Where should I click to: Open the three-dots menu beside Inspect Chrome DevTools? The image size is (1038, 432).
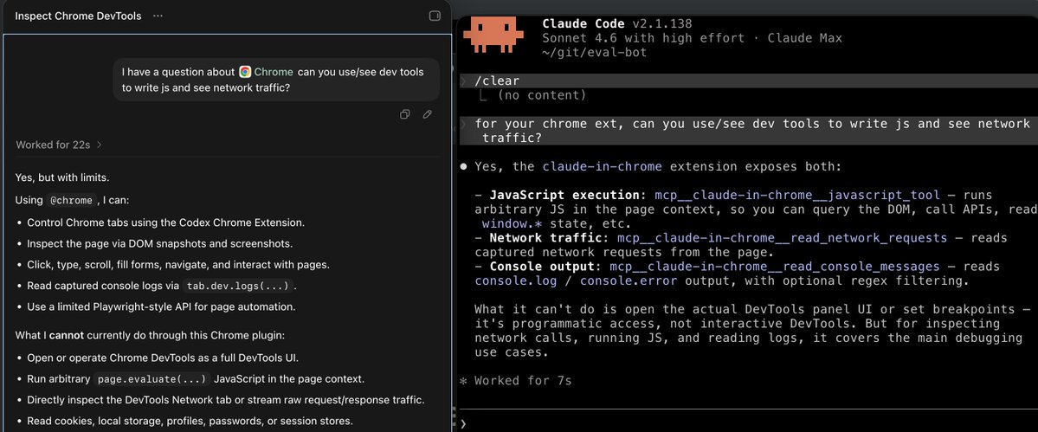(x=158, y=16)
